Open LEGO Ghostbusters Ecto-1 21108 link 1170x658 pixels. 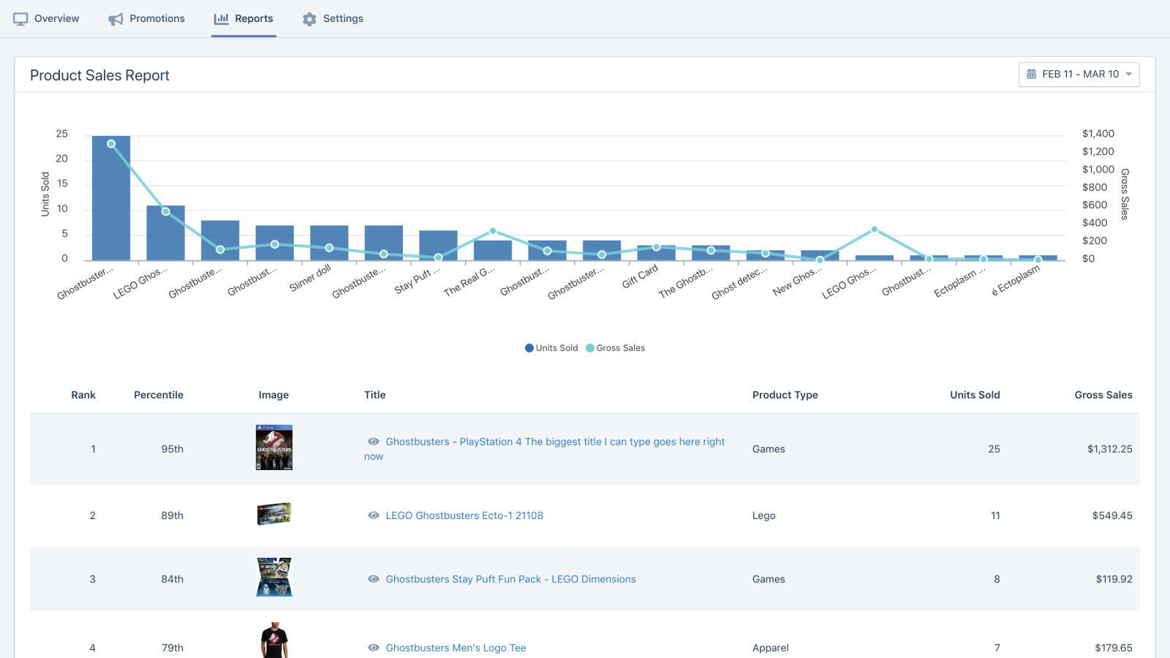(x=464, y=515)
